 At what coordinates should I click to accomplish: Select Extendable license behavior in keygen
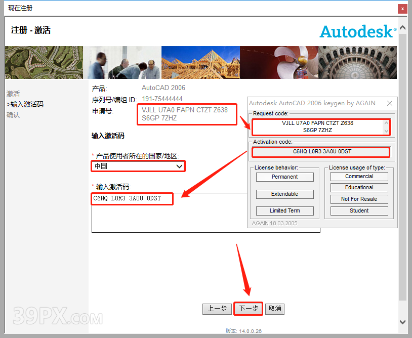click(284, 194)
